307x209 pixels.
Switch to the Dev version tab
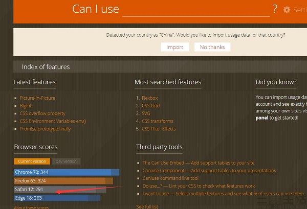(x=66, y=161)
